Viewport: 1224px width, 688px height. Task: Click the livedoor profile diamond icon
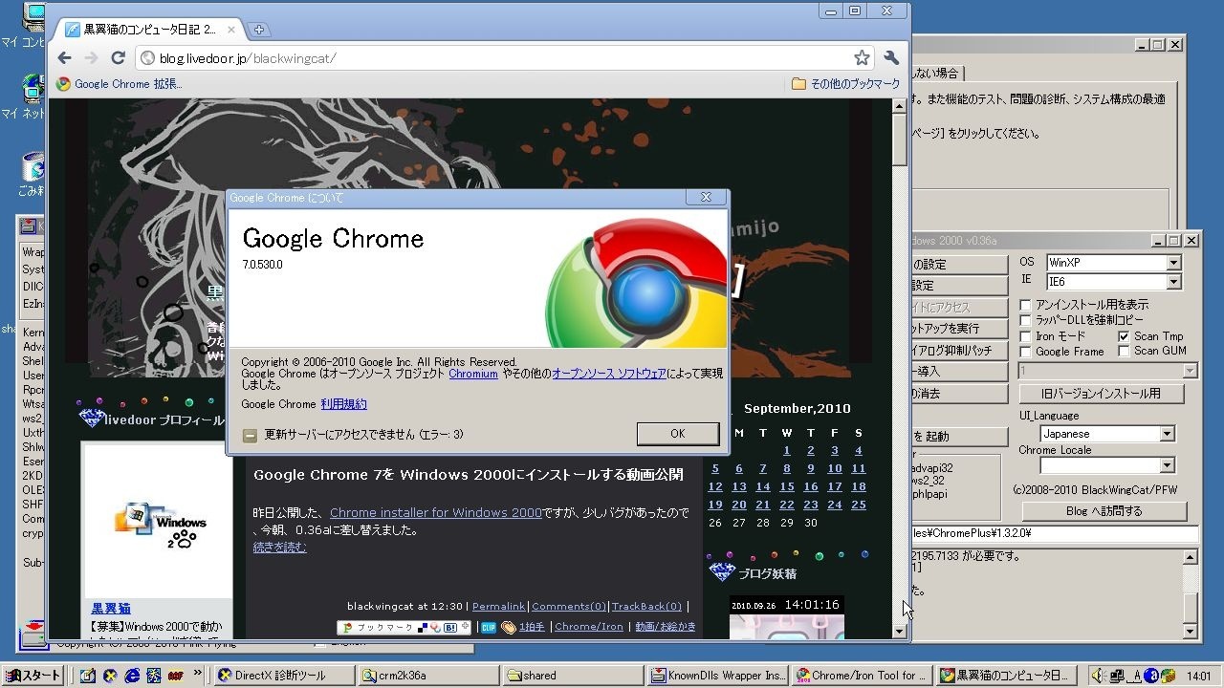(92, 419)
